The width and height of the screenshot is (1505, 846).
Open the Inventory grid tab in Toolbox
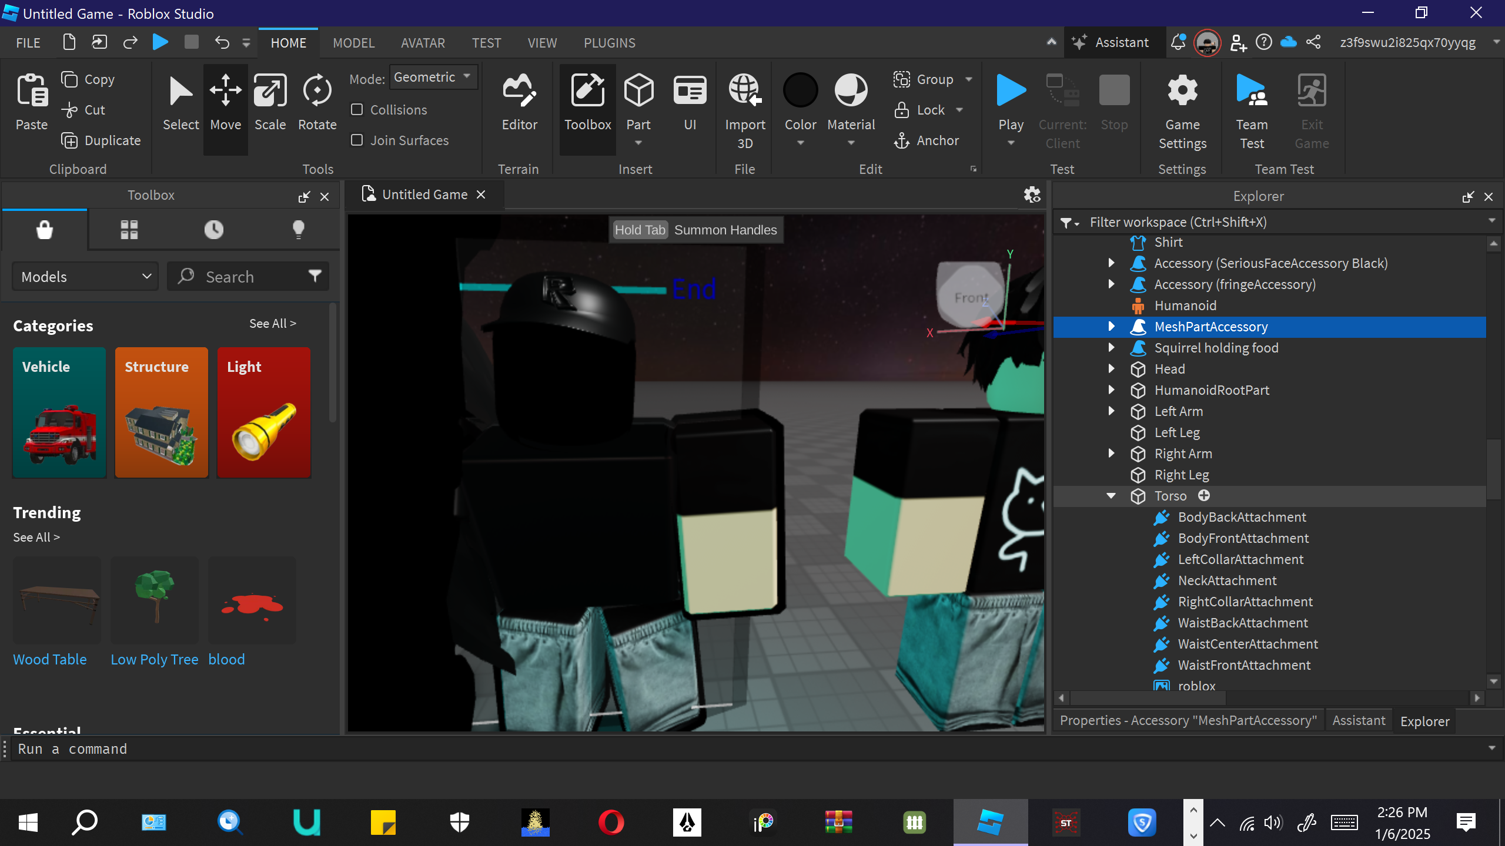pyautogui.click(x=129, y=229)
